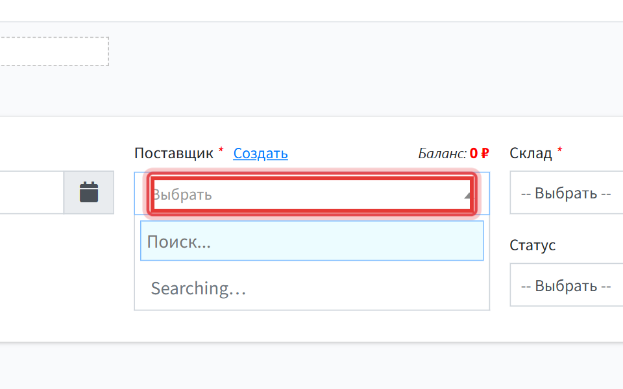
Task: Follow the 'Создать' supplier link
Action: (261, 153)
